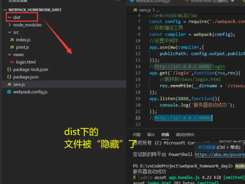Open package.json in the explorer

tap(26, 77)
